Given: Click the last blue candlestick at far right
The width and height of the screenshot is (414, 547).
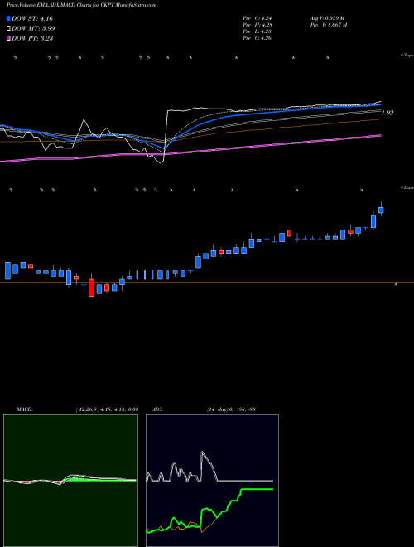Looking at the screenshot, I should tap(381, 210).
